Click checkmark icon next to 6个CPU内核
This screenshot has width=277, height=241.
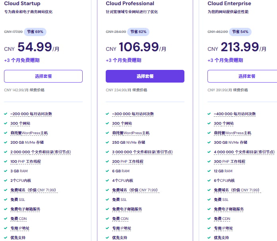click(209, 181)
